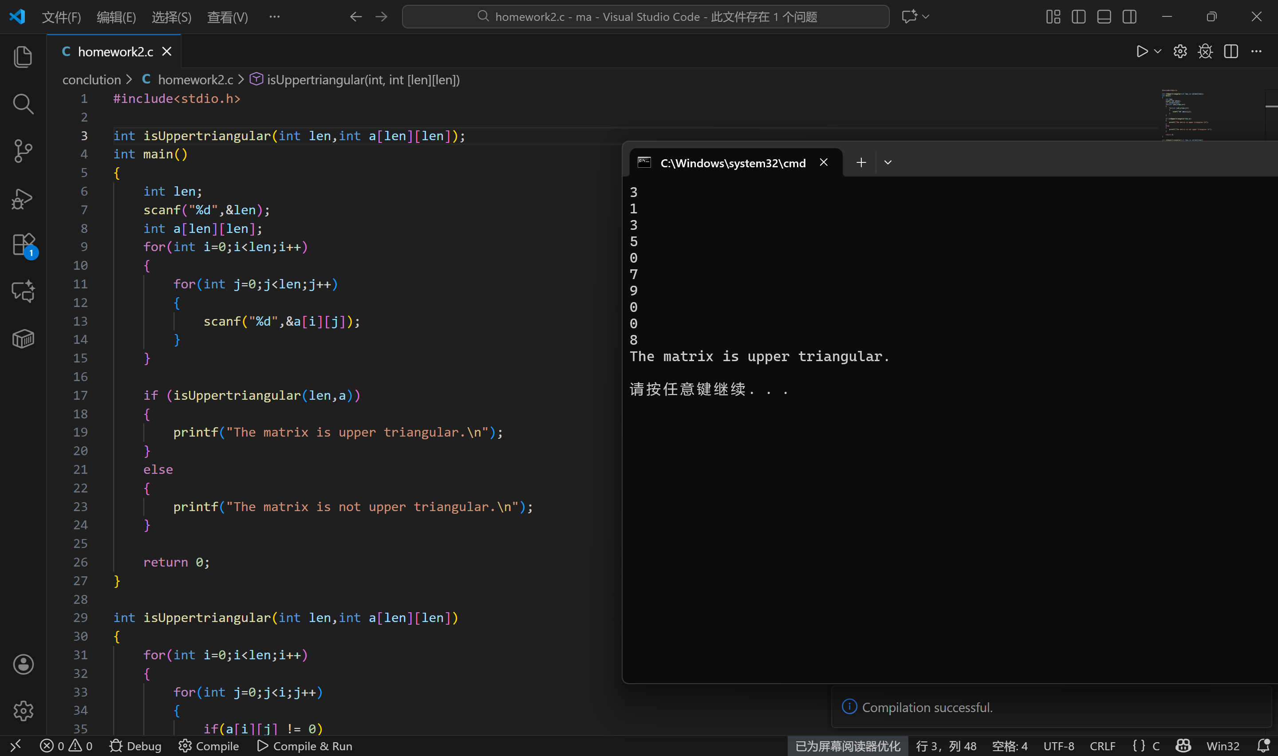Open the Run and Debug view

click(x=23, y=199)
